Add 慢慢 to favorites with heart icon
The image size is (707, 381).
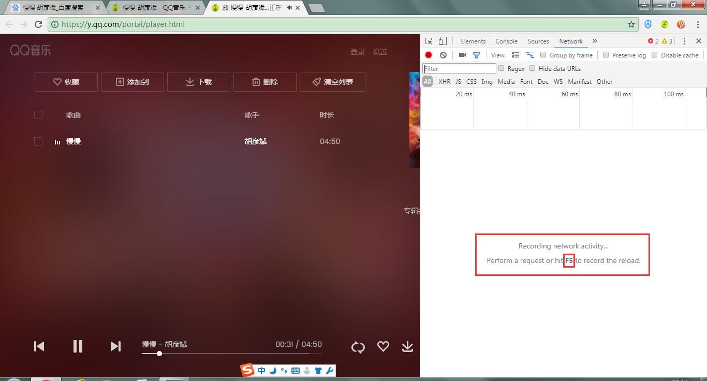click(x=383, y=346)
